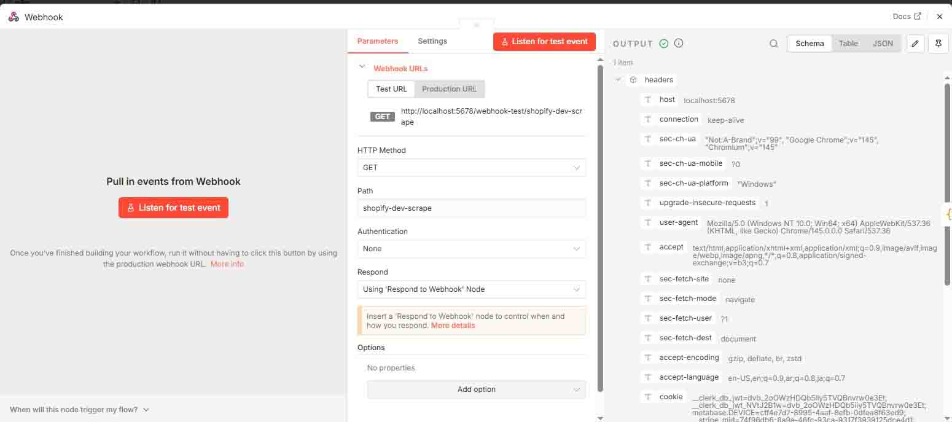Click the edit output pencil icon

(x=915, y=43)
